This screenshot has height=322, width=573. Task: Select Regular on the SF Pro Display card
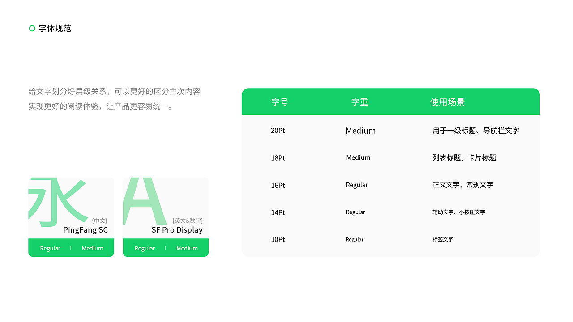(145, 248)
